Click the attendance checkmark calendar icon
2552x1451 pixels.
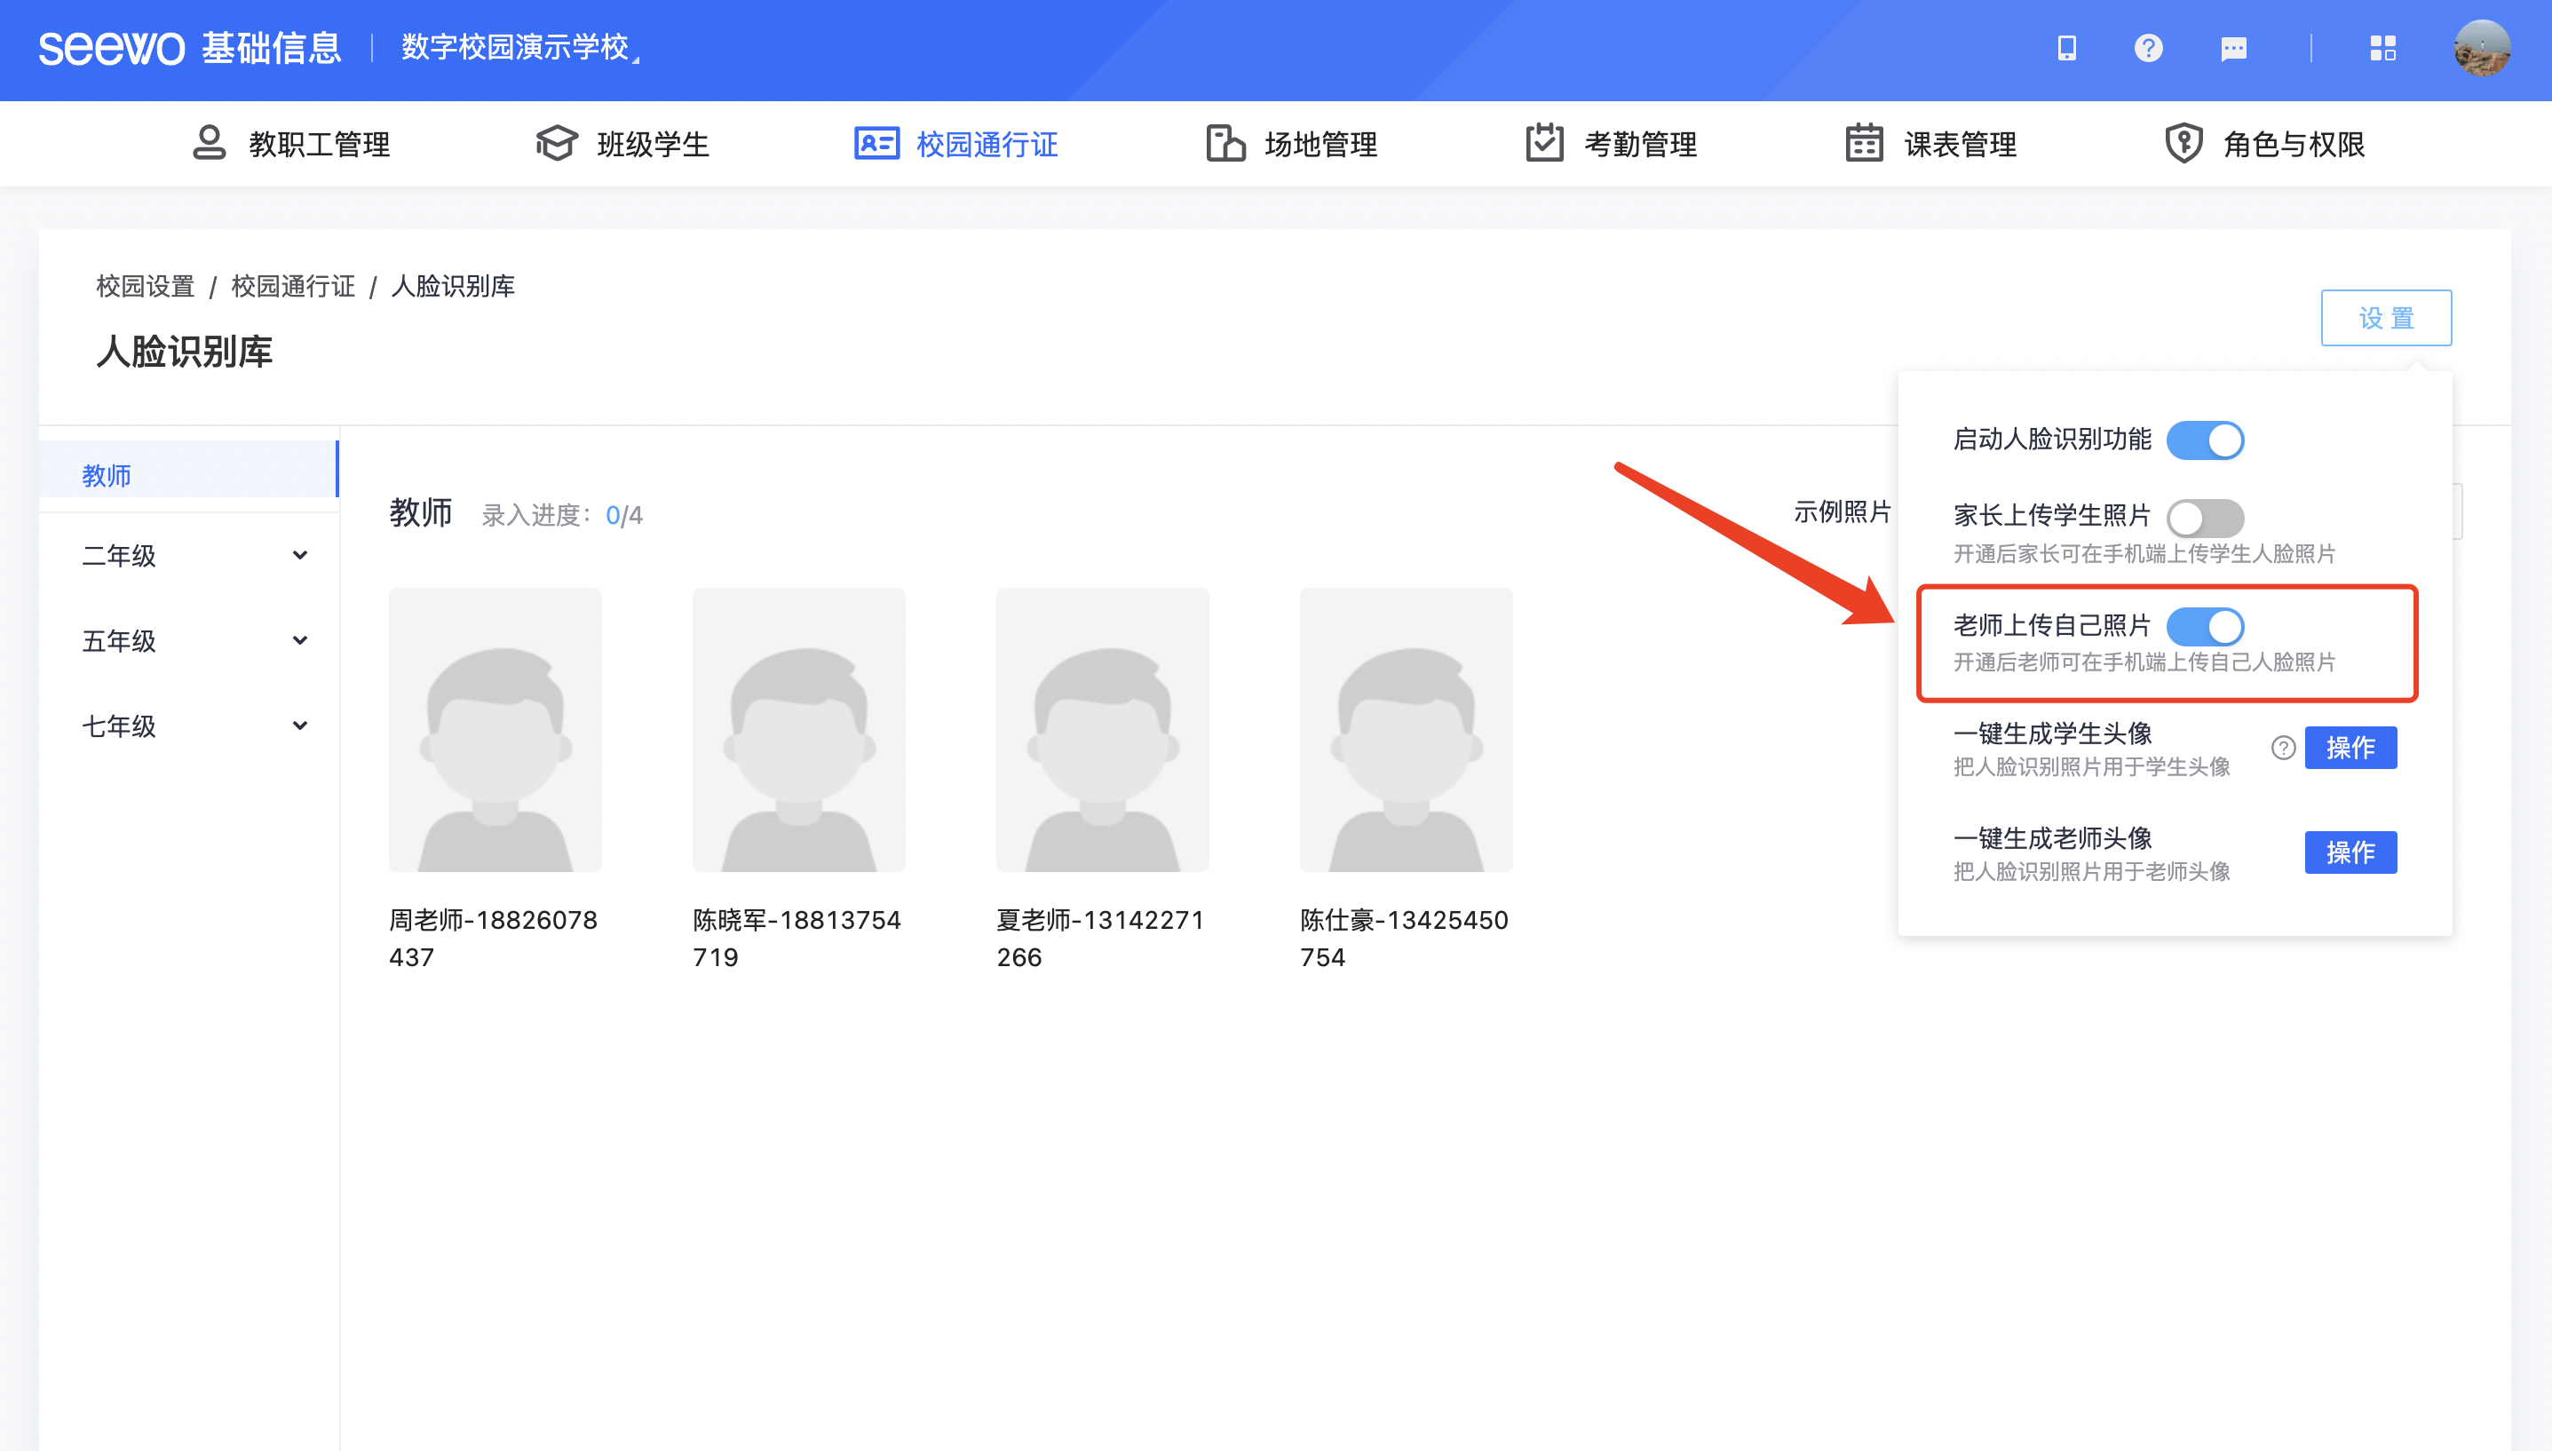click(1544, 144)
